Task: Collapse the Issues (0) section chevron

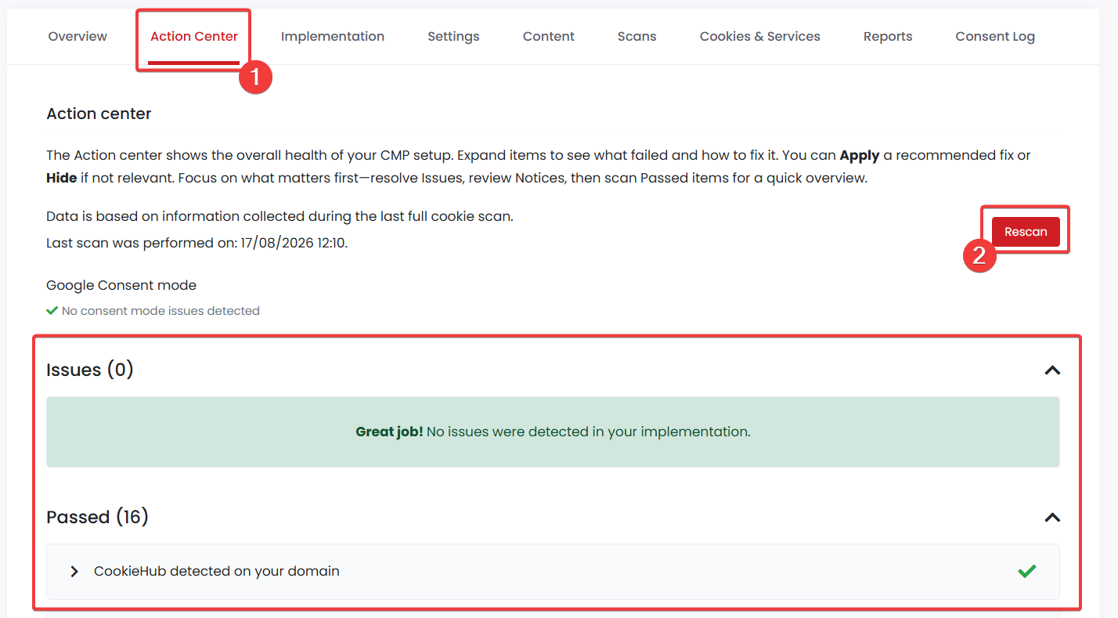Action: point(1052,370)
